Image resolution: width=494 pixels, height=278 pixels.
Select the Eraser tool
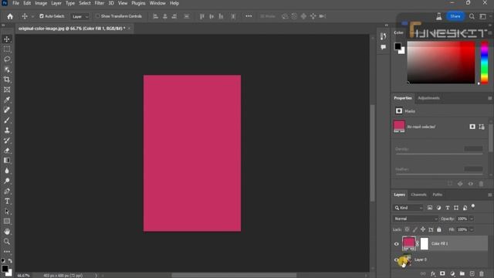[7, 151]
